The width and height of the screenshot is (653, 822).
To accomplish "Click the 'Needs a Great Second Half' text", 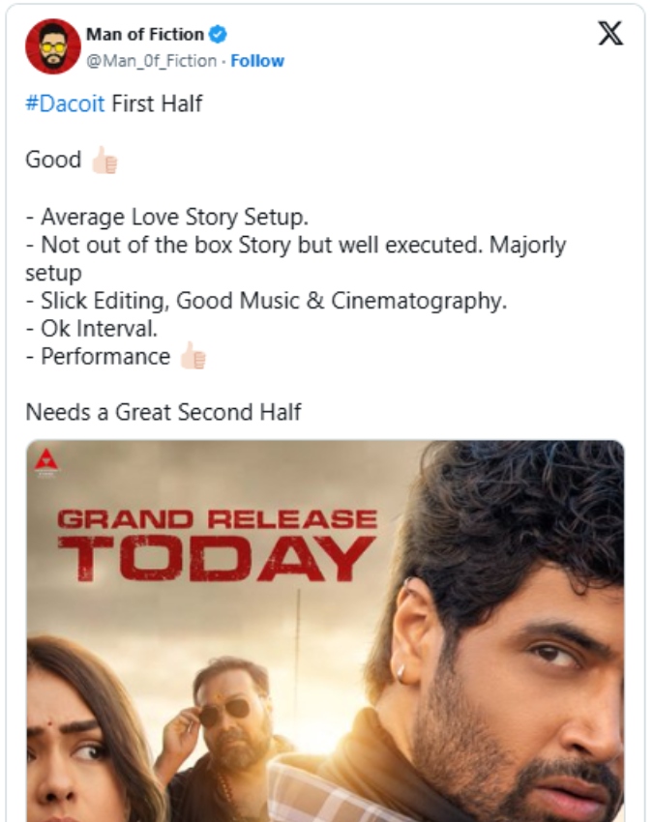I will click(x=163, y=412).
